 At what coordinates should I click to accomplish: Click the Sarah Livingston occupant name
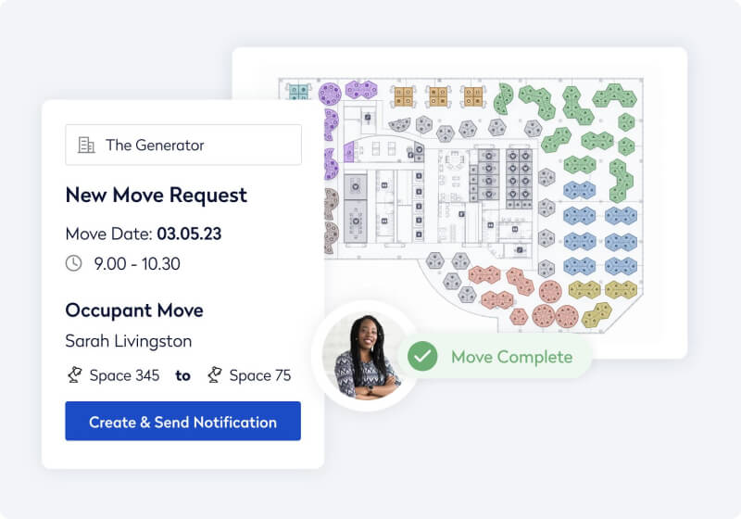tap(129, 341)
